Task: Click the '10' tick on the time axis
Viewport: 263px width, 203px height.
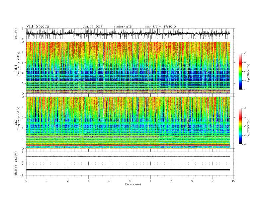Action: [233, 181]
